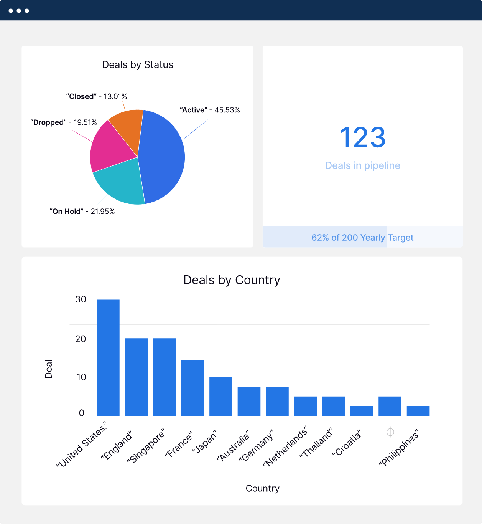Select the United States bar
Image resolution: width=482 pixels, height=524 pixels.
(108, 357)
